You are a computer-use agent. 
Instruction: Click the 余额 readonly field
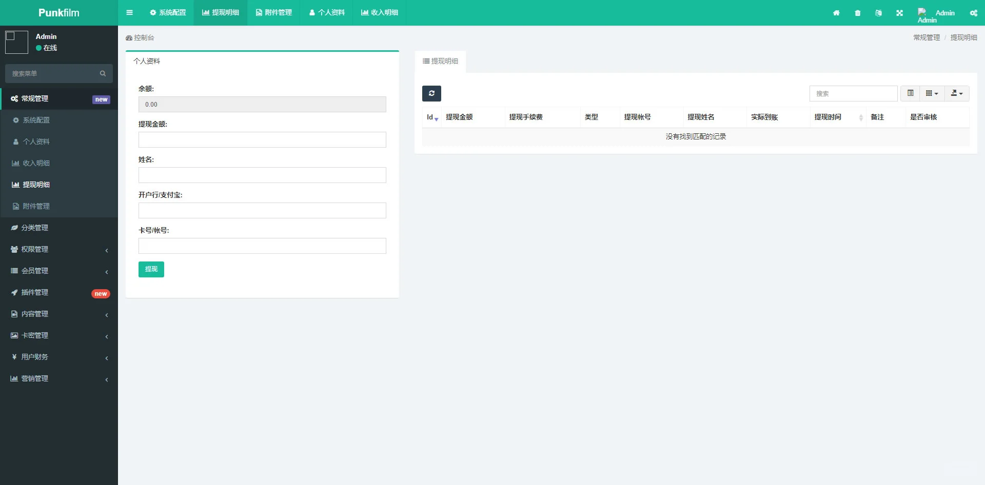[262, 105]
